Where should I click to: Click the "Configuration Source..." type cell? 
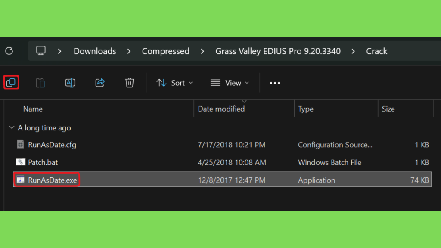click(335, 145)
